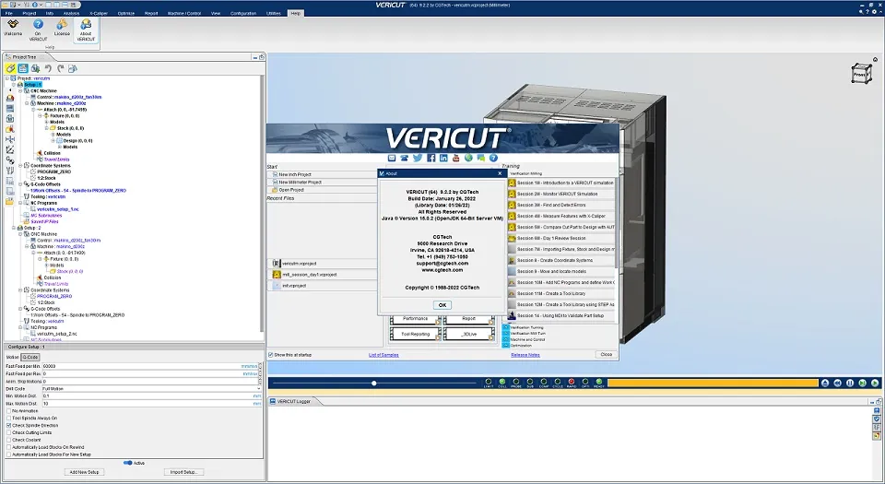Click the undo arrow in Project Tree toolbar

tap(48, 68)
